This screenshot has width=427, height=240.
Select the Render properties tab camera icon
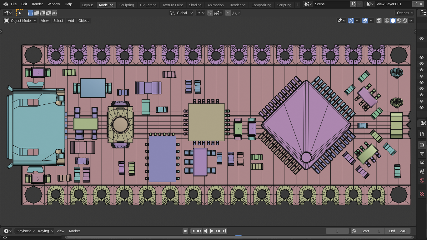coord(421,145)
